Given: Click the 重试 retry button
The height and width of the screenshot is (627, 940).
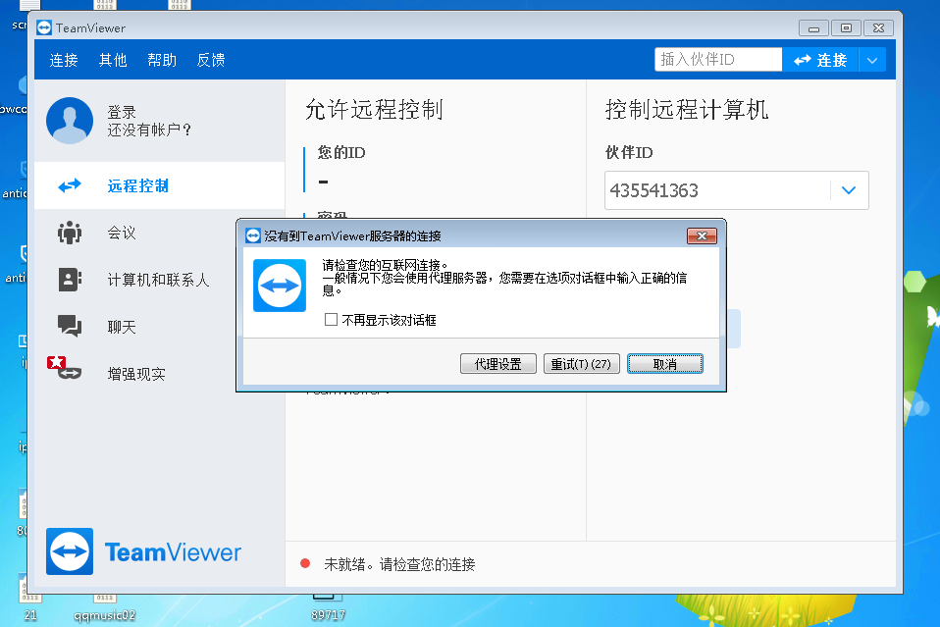Looking at the screenshot, I should 581,364.
